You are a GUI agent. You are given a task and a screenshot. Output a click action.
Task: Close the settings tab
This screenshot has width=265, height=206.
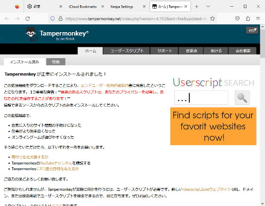[x=61, y=7]
